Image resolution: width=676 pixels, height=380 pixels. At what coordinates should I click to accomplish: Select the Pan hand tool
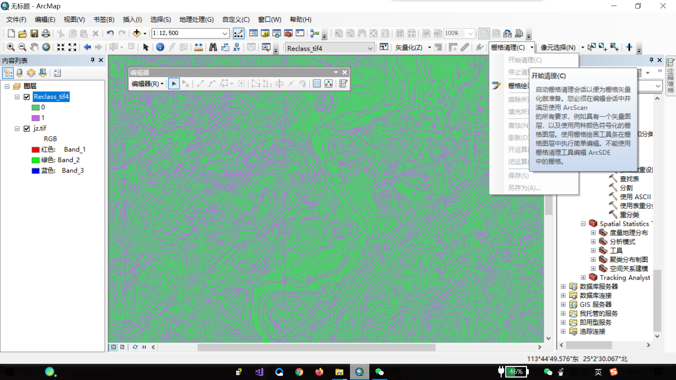click(x=34, y=47)
